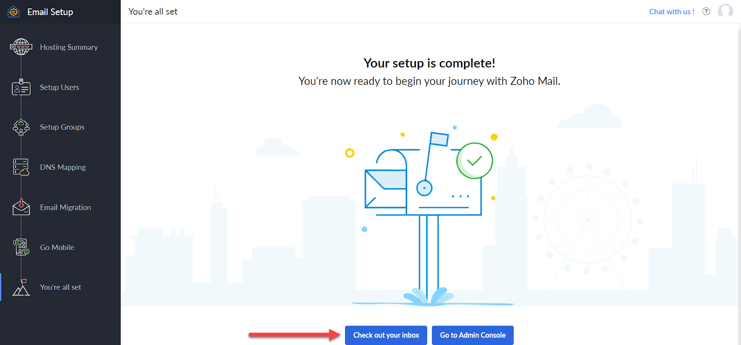Click the Setup Users ID card icon
This screenshot has height=345, width=741.
[21, 87]
